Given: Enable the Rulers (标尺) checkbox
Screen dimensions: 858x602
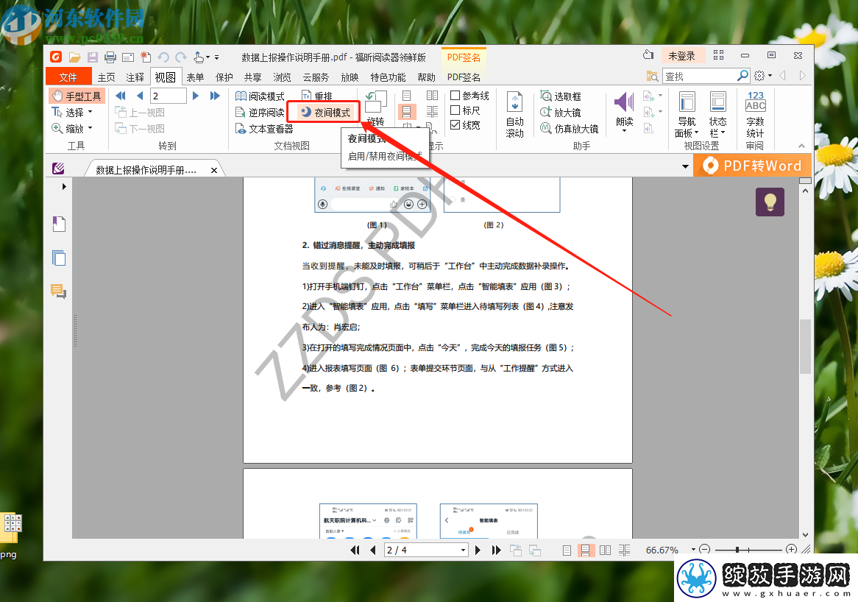Looking at the screenshot, I should click(455, 110).
